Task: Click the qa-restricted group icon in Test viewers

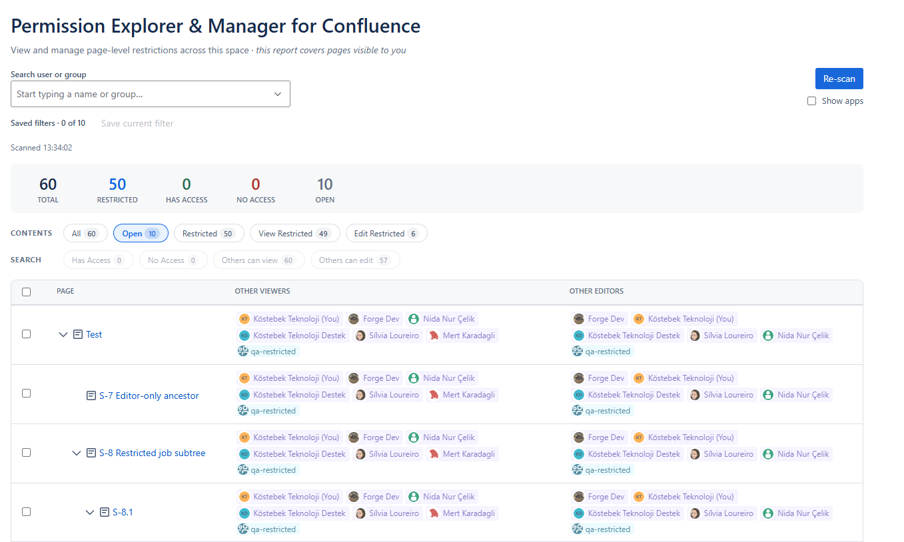Action: point(243,352)
